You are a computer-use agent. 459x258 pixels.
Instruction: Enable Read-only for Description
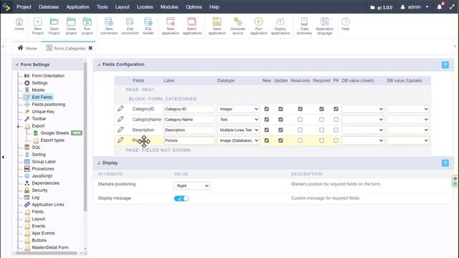click(x=300, y=130)
